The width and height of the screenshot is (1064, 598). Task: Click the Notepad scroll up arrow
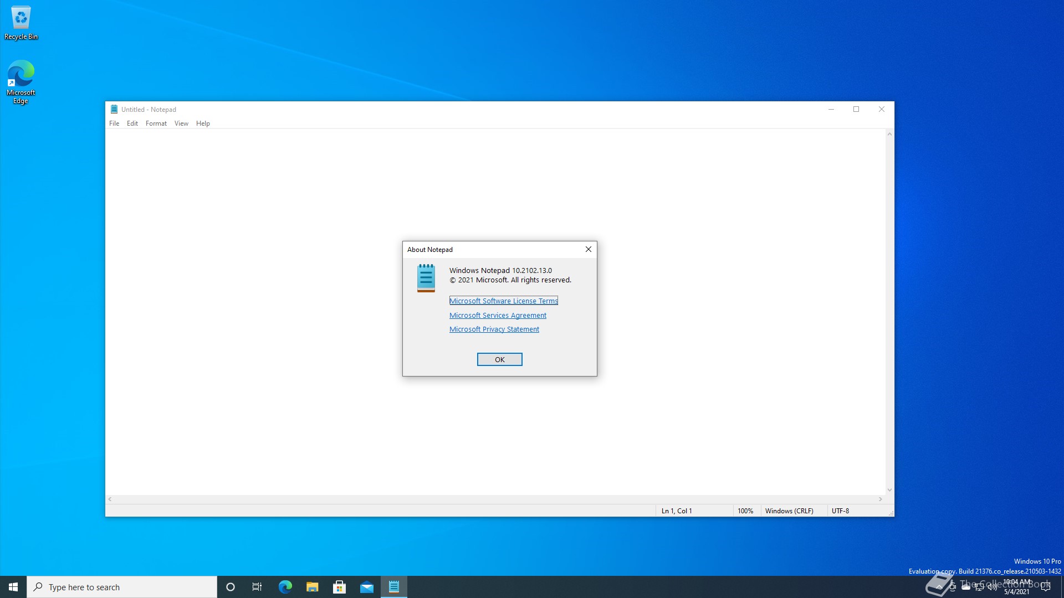[889, 134]
